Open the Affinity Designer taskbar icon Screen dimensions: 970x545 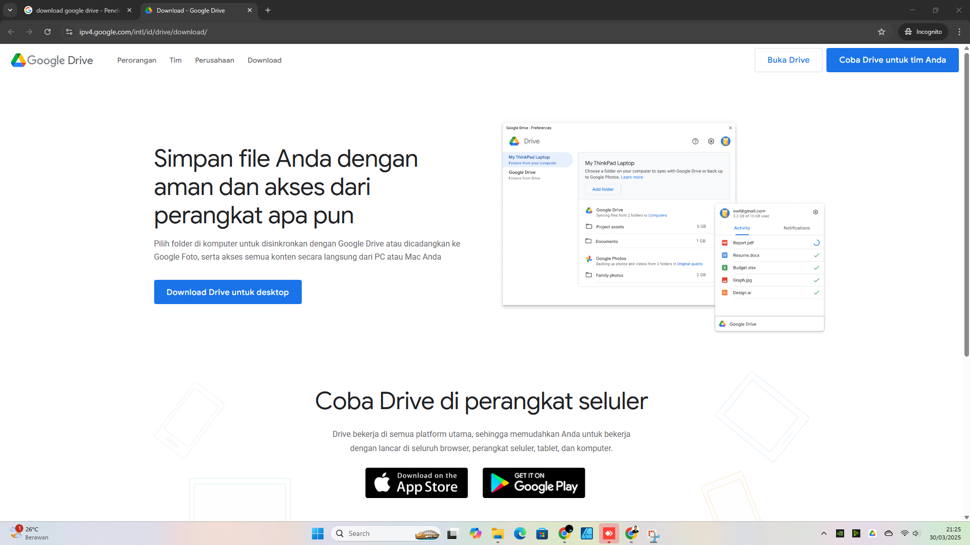(587, 533)
